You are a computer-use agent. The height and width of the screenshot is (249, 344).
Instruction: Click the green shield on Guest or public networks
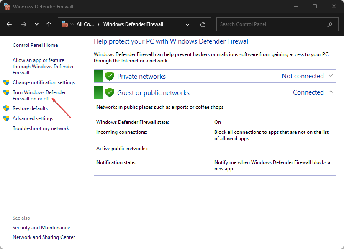click(x=109, y=92)
